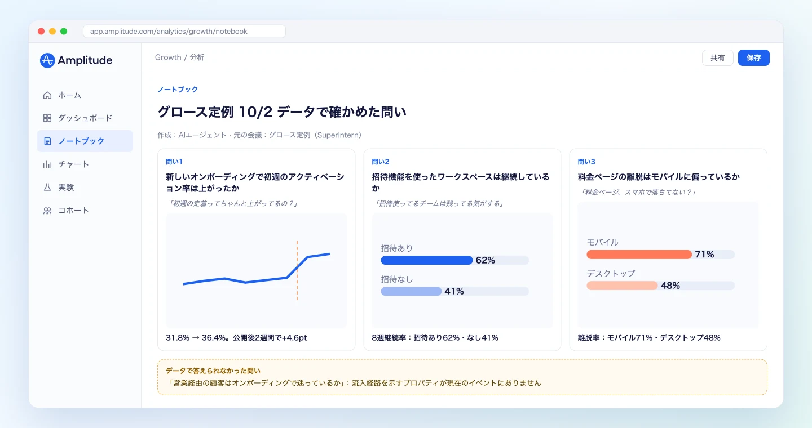Click the dashed release marker line
Screen dimensions: 812x428
(x=297, y=270)
